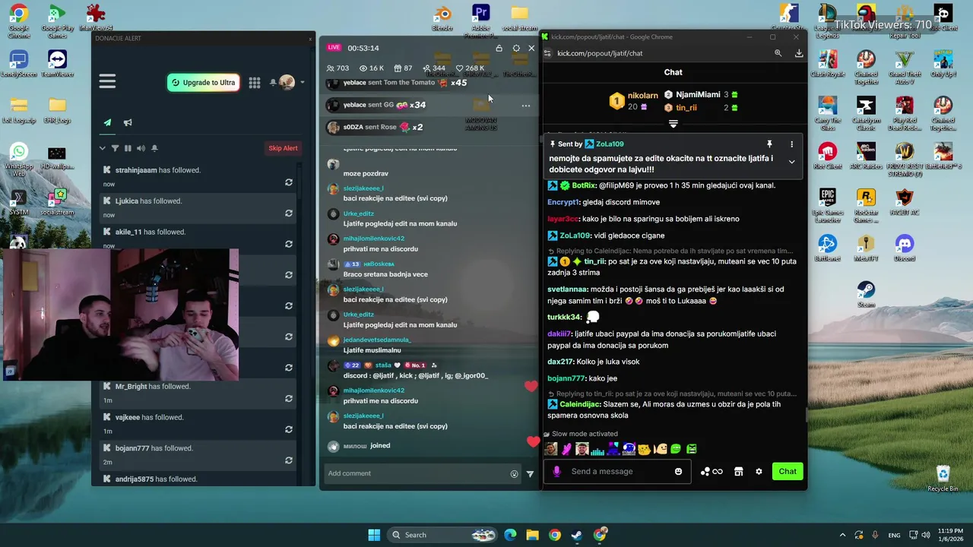The width and height of the screenshot is (973, 547).
Task: Open the Steam desktop shortcut
Action: 866,293
